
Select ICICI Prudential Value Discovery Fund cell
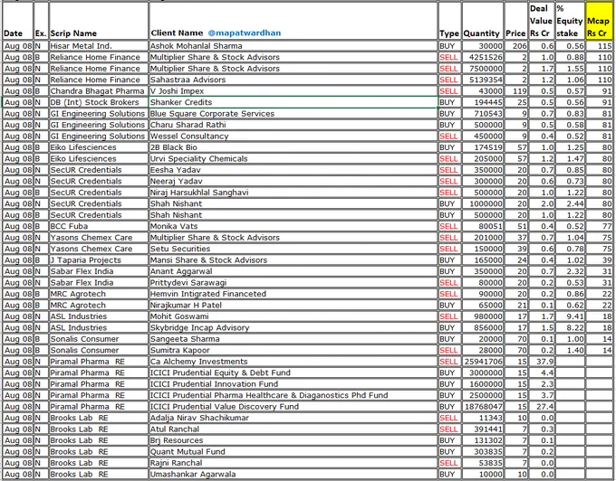[294, 407]
